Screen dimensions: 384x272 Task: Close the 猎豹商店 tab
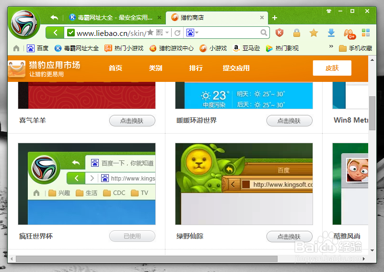tap(262, 18)
